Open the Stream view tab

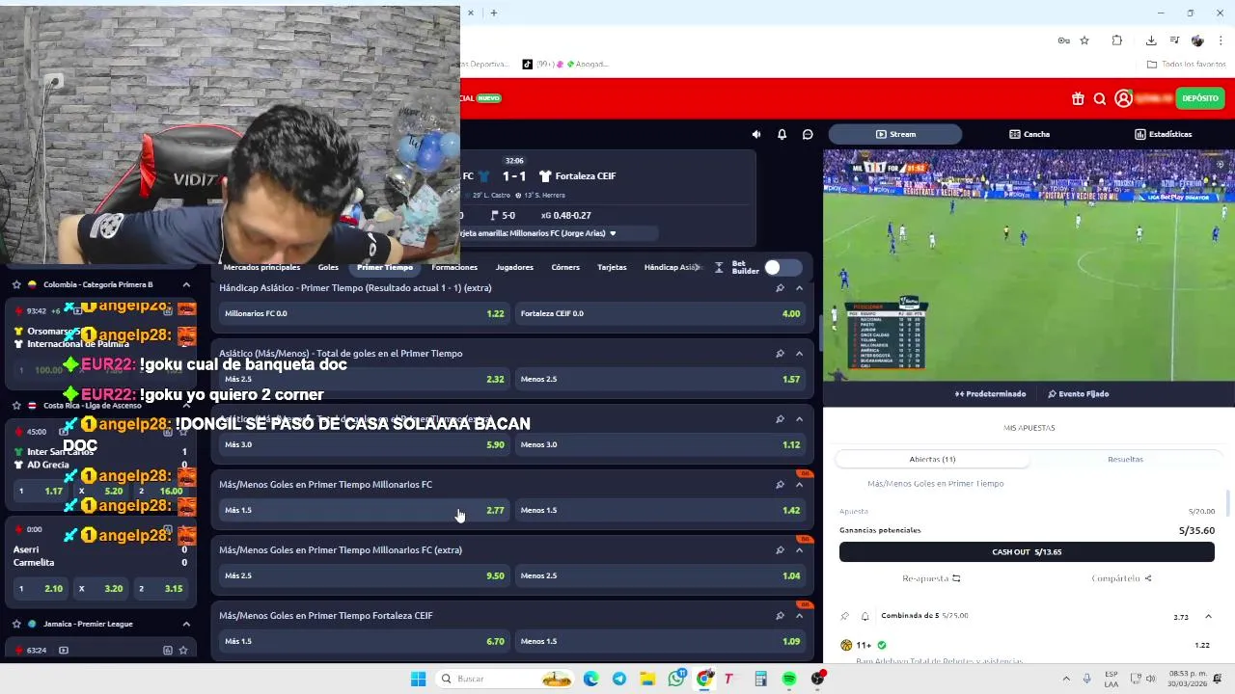[895, 134]
